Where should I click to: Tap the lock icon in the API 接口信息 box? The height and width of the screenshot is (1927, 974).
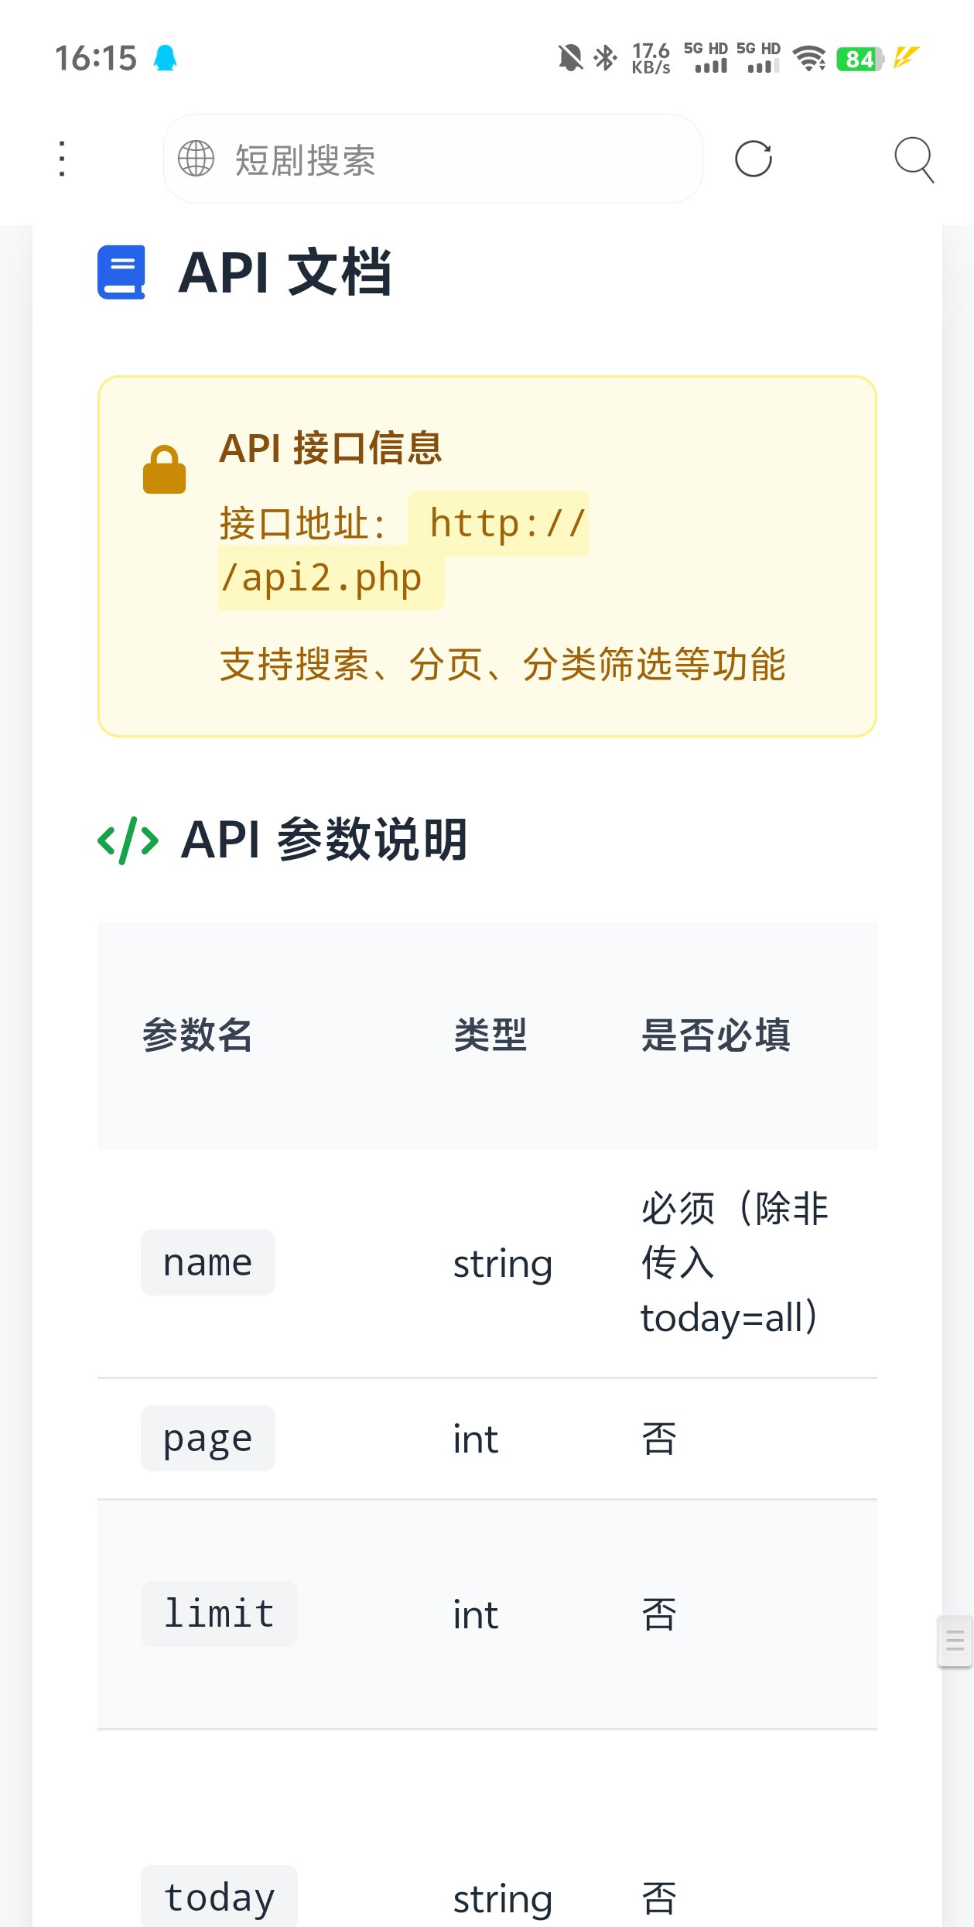coord(165,468)
